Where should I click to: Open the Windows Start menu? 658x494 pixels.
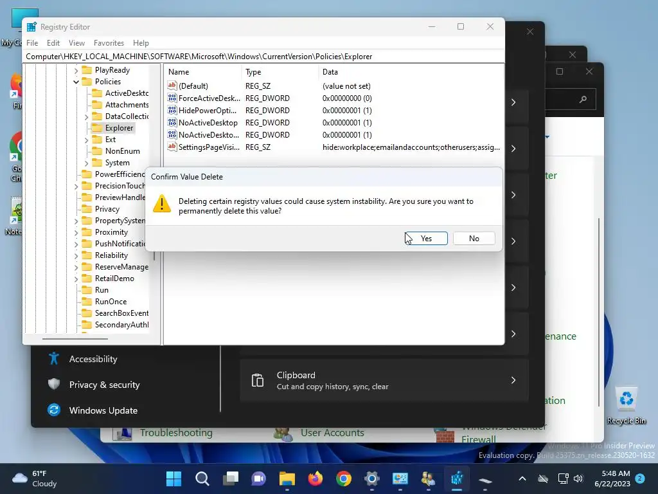[173, 479]
